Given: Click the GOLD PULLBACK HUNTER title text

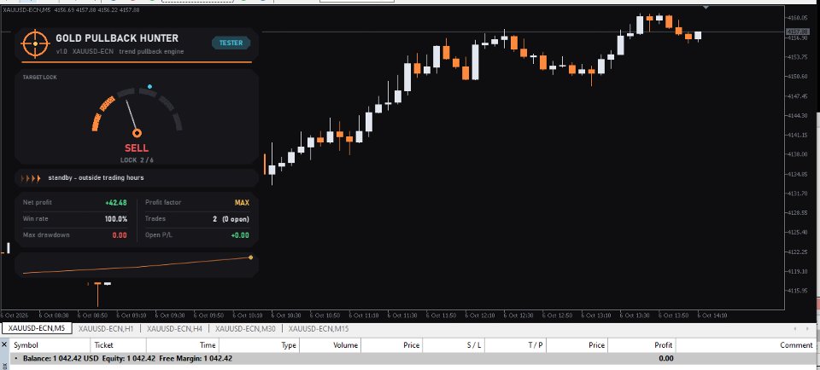Looking at the screenshot, I should [117, 38].
